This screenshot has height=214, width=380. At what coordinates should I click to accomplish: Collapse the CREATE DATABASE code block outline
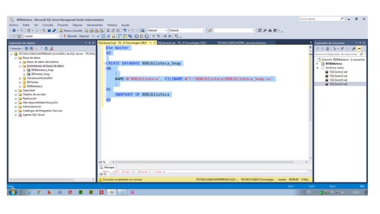pyautogui.click(x=104, y=63)
